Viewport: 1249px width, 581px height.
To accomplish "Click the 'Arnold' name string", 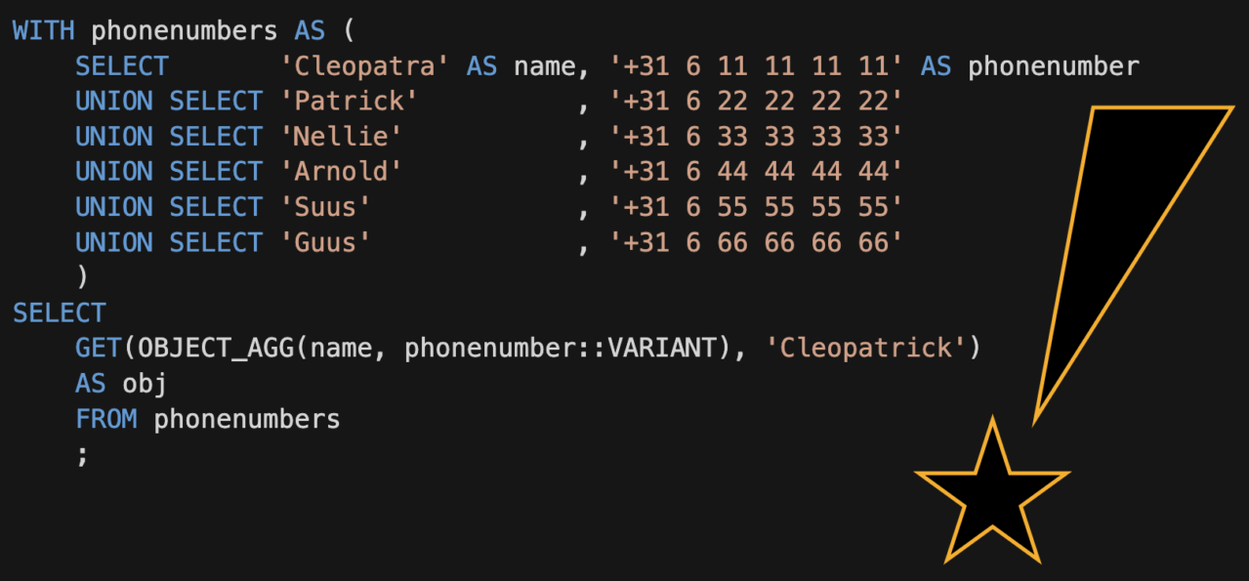I will coord(348,172).
